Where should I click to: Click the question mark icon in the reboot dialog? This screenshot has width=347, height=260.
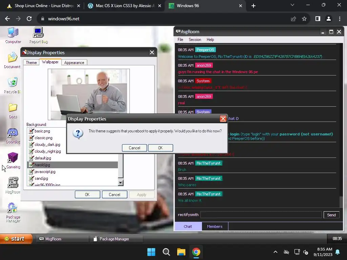[x=78, y=133]
